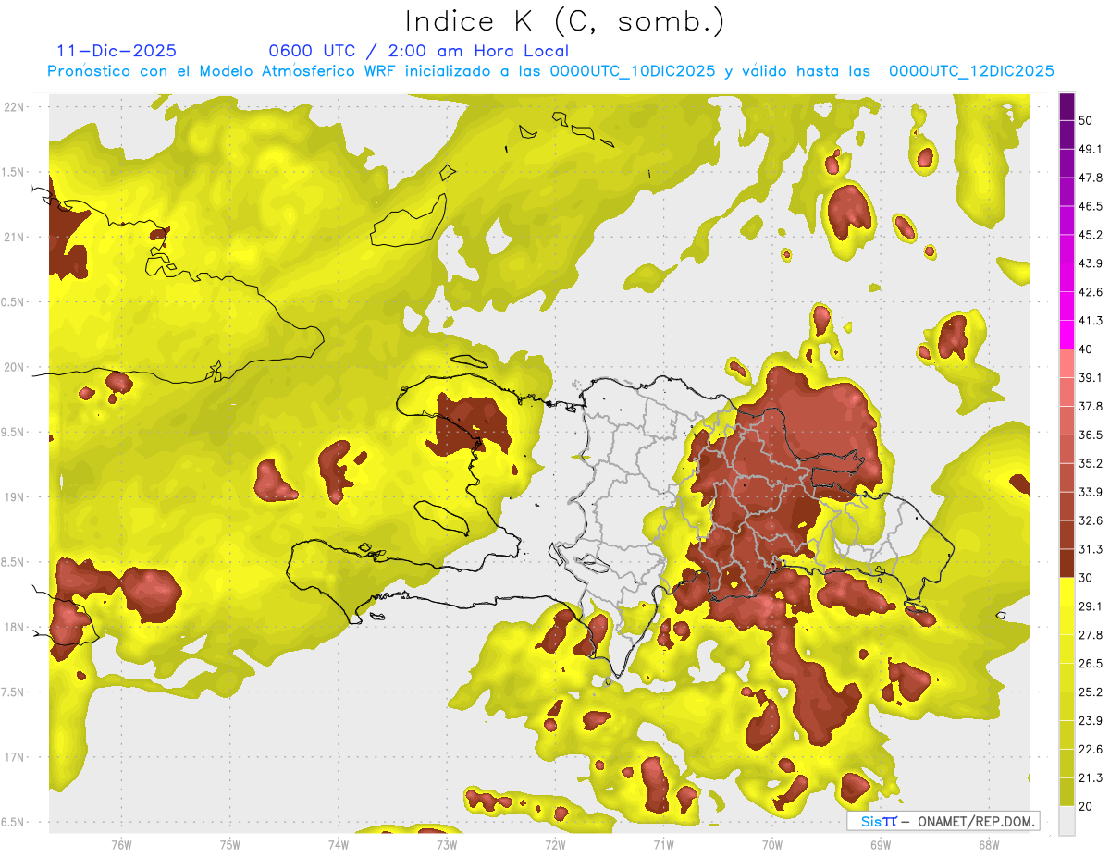1110x857 pixels.
Task: Click the color scale value "32.6"
Action: [x=1091, y=520]
